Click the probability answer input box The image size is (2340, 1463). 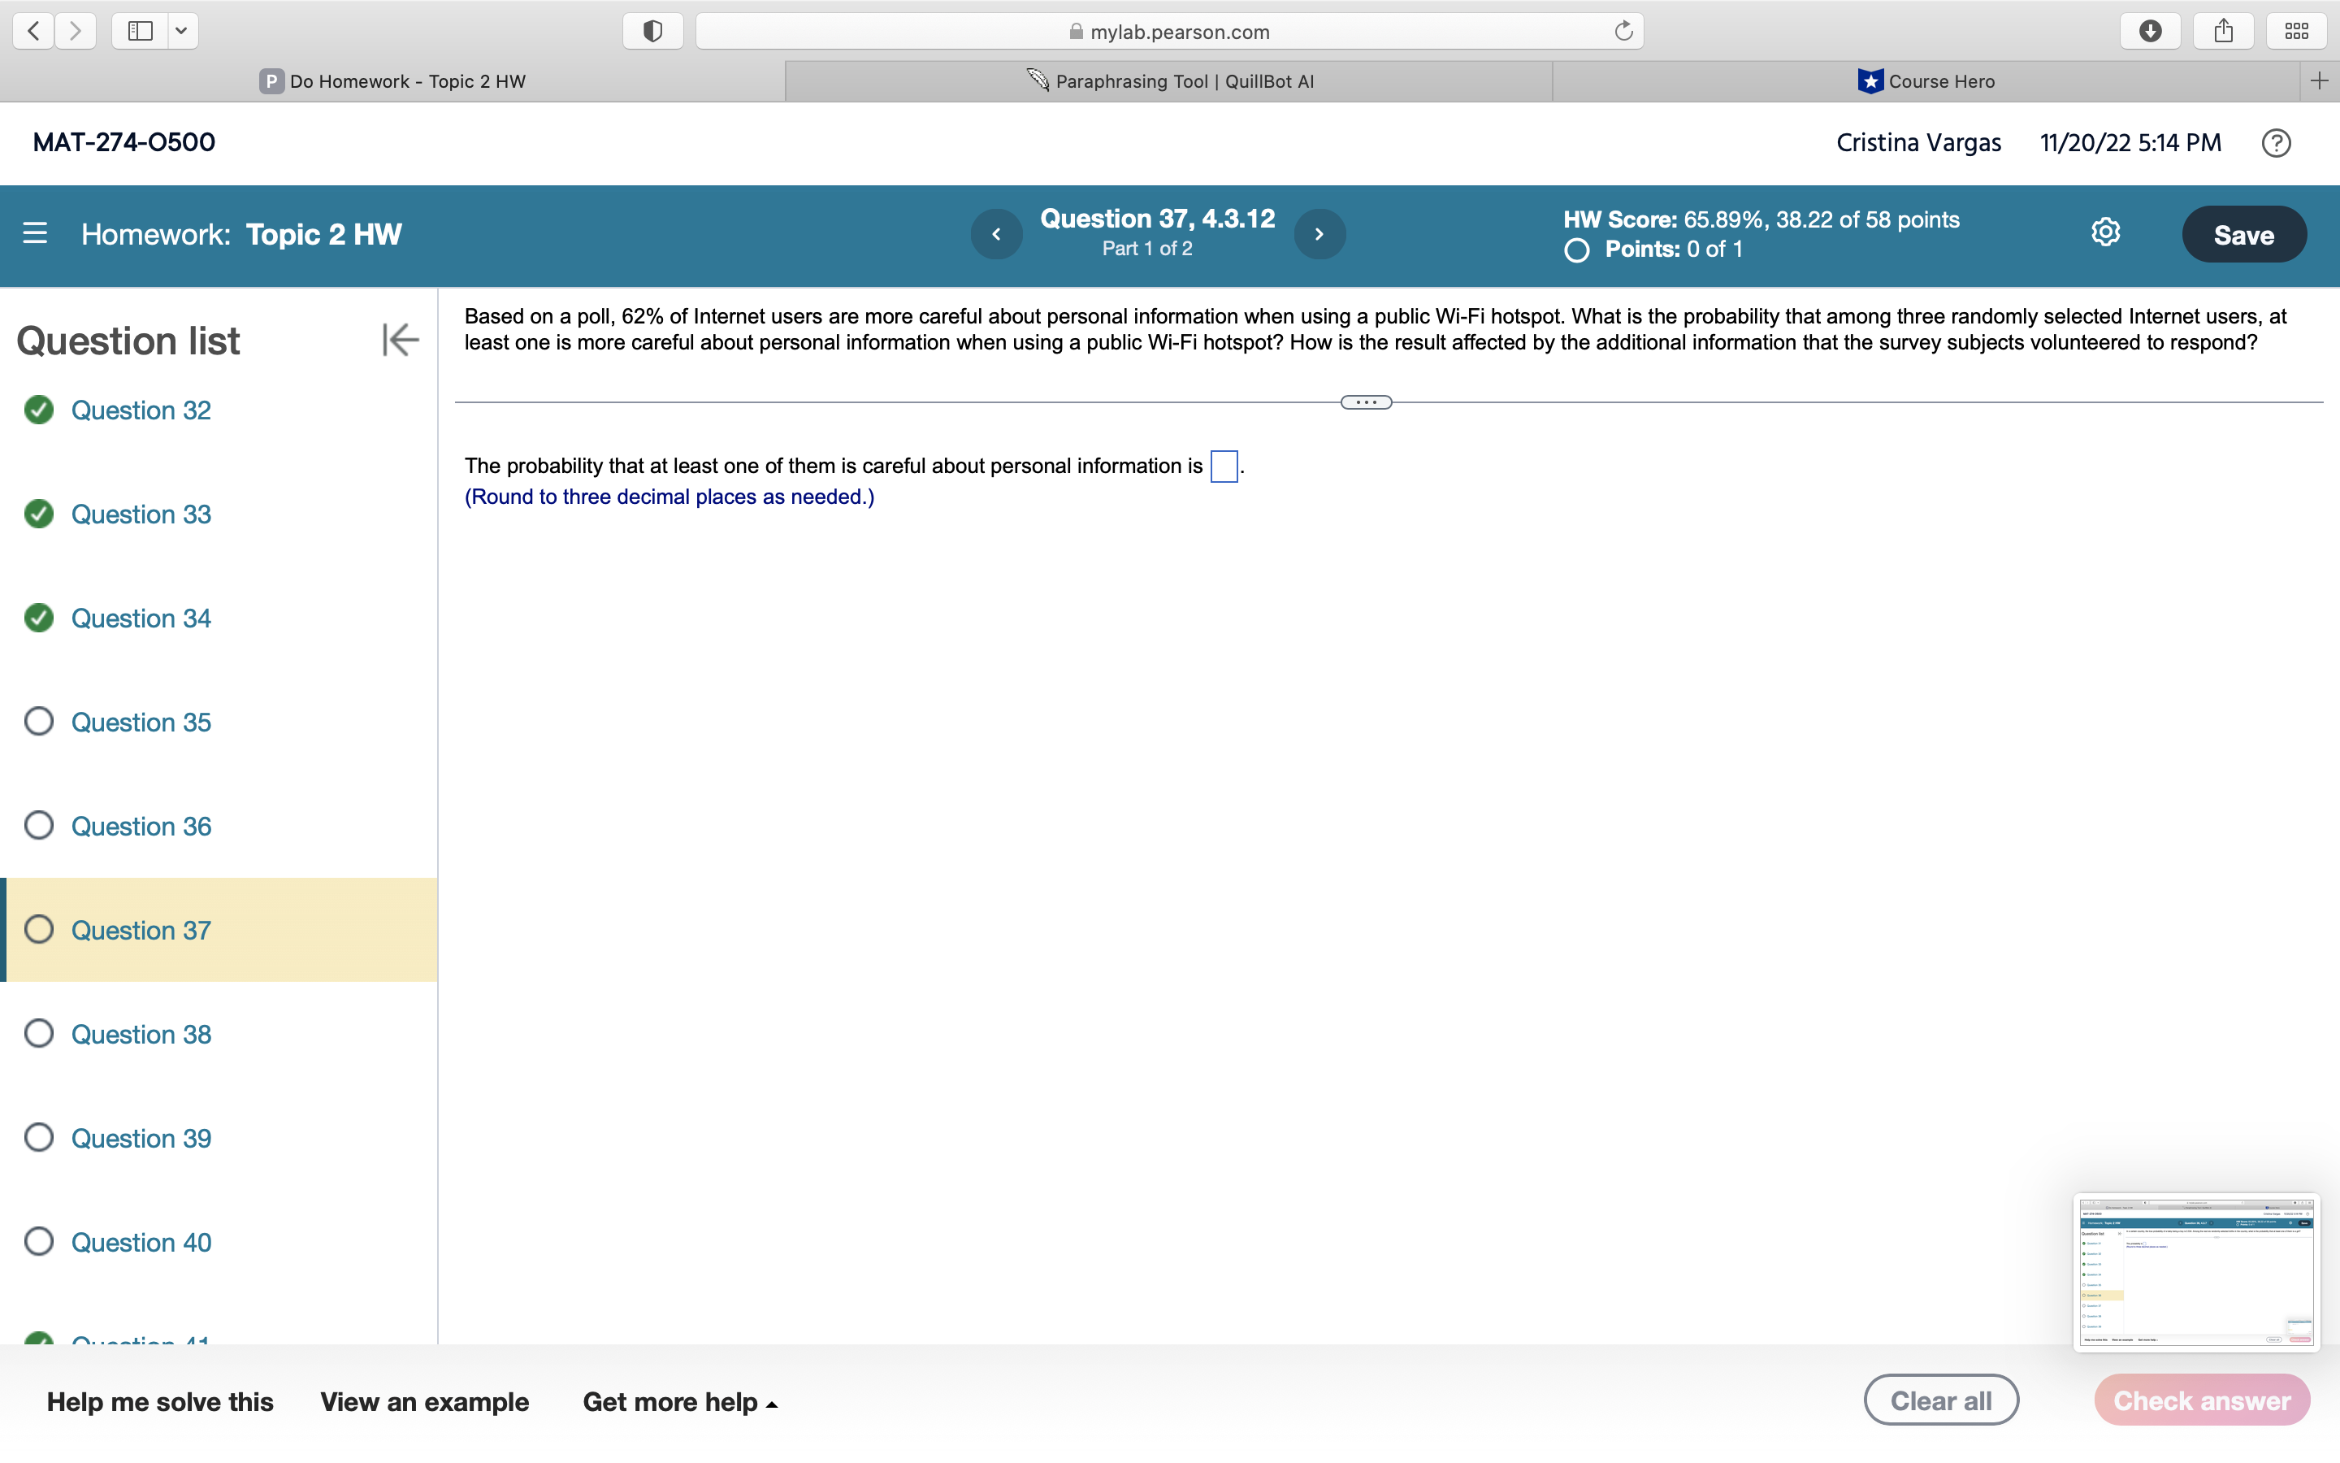1223,467
